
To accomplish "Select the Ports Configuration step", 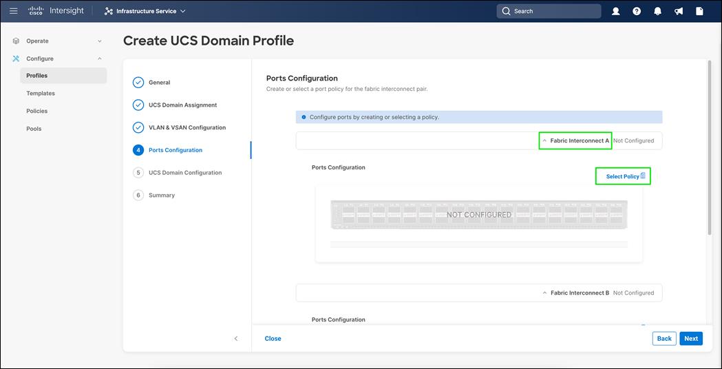I will (176, 150).
